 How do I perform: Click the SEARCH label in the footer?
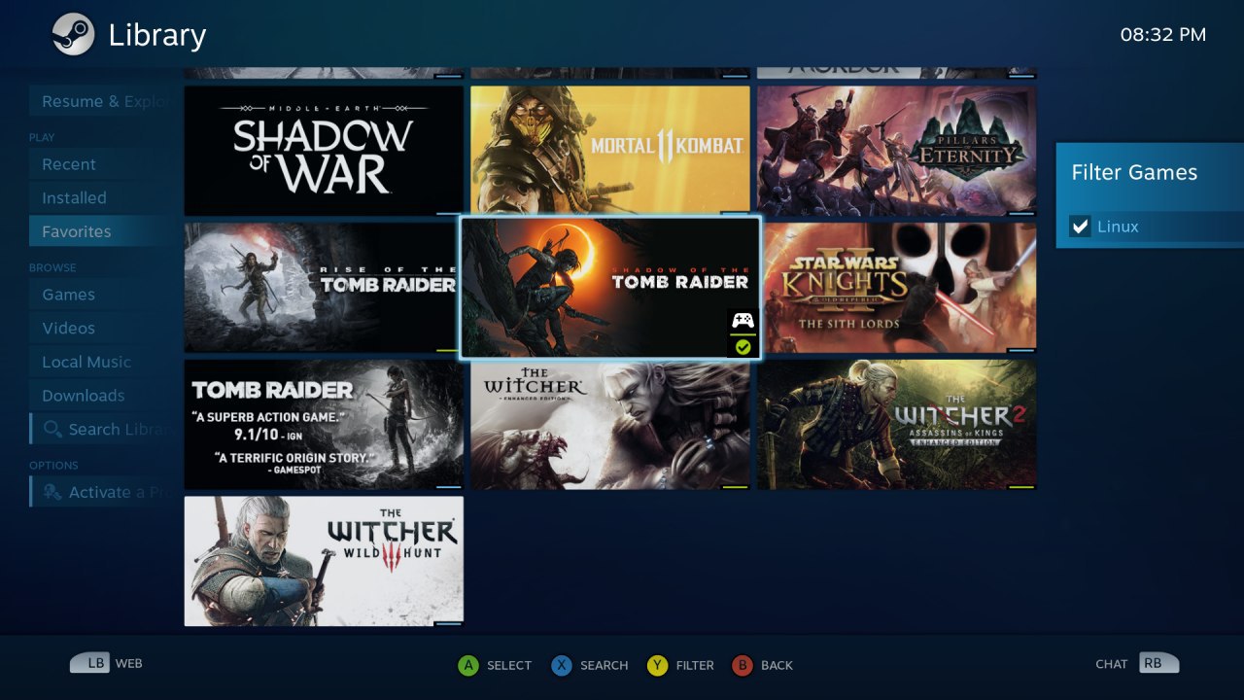tap(605, 666)
